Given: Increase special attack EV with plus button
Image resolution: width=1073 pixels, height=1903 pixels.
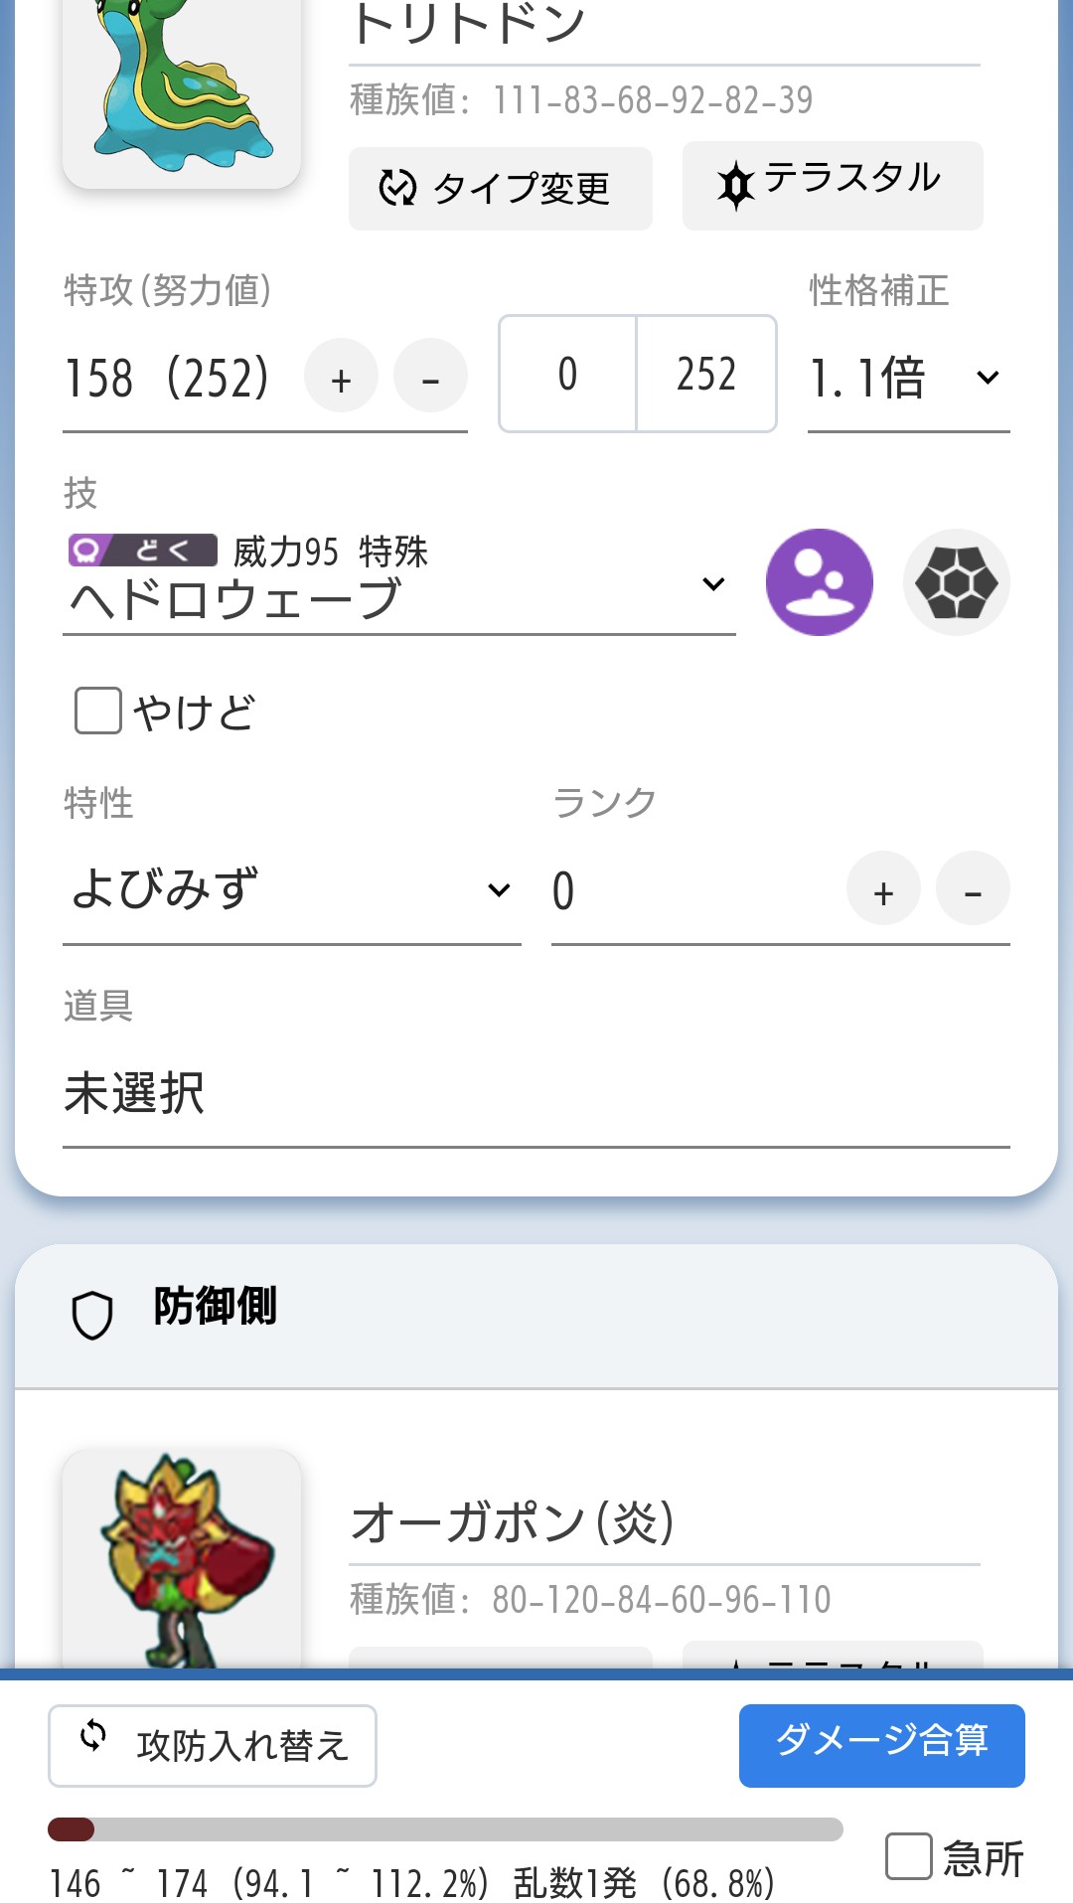Looking at the screenshot, I should pyautogui.click(x=341, y=376).
